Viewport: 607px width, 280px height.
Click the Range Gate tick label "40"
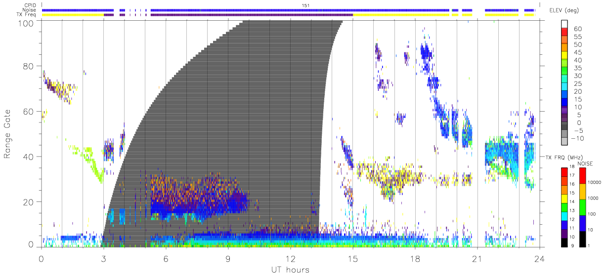click(29, 157)
